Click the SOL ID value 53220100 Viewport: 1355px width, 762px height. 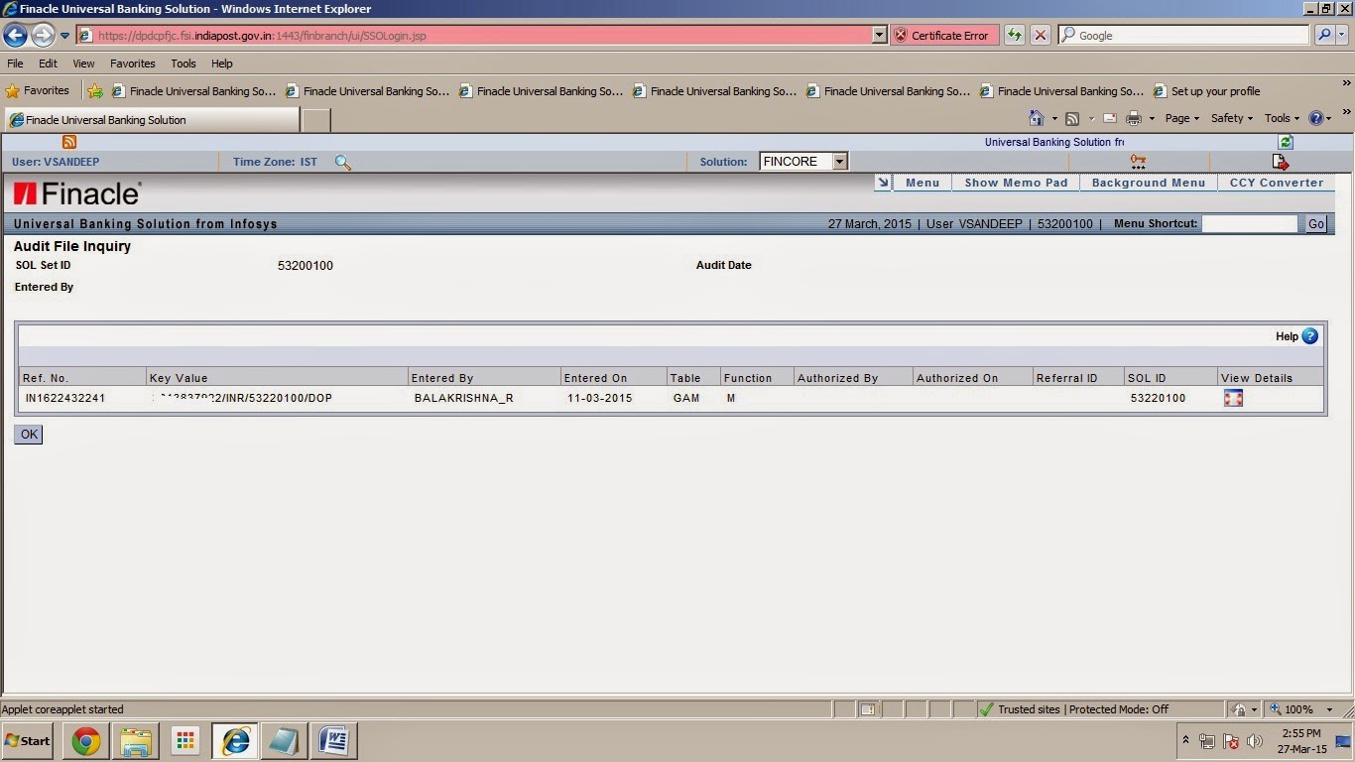[x=1158, y=398]
